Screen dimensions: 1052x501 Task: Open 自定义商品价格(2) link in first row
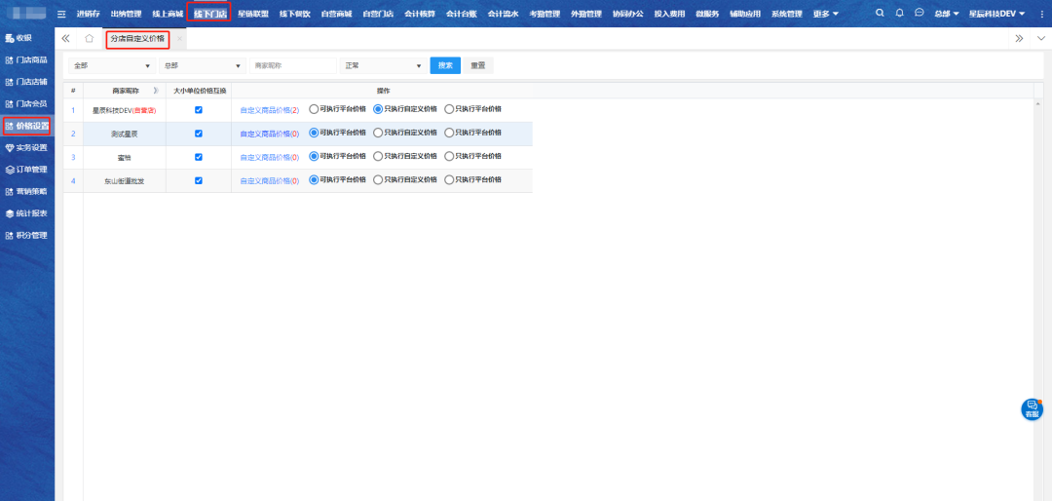(269, 110)
